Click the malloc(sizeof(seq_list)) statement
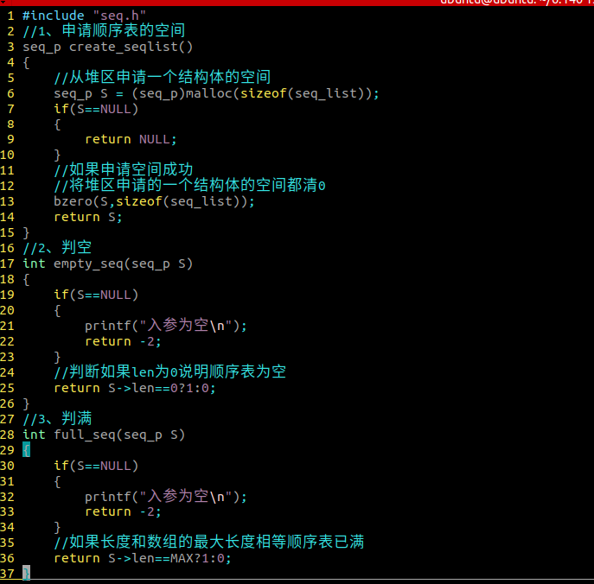Image resolution: width=594 pixels, height=584 pixels. (x=282, y=93)
